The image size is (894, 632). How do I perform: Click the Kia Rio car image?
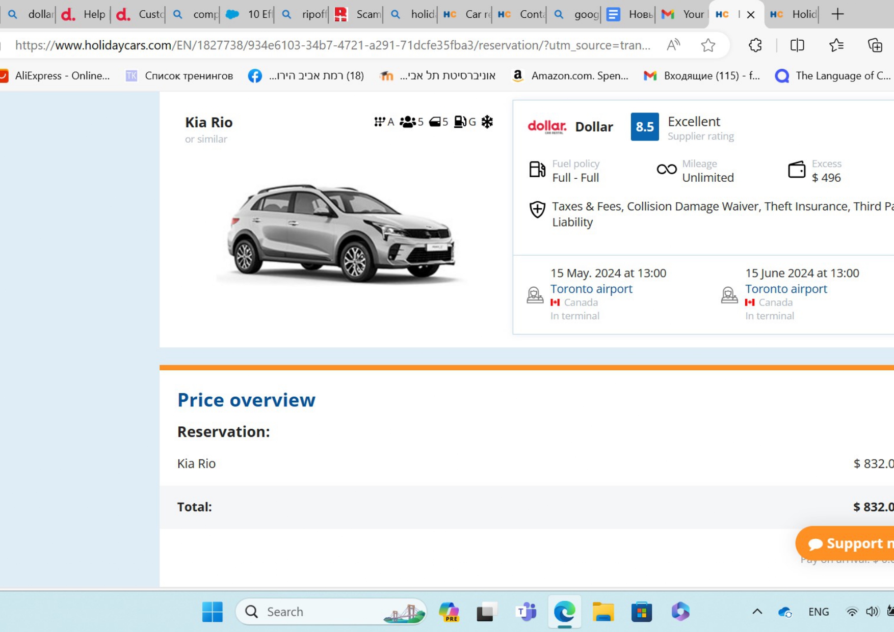[341, 233]
